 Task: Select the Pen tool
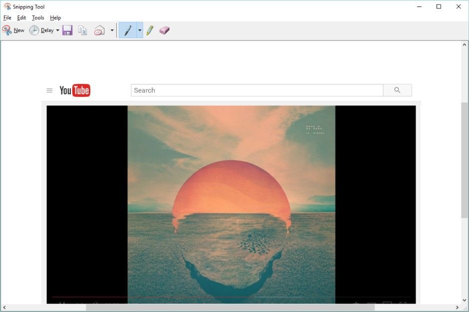click(128, 30)
